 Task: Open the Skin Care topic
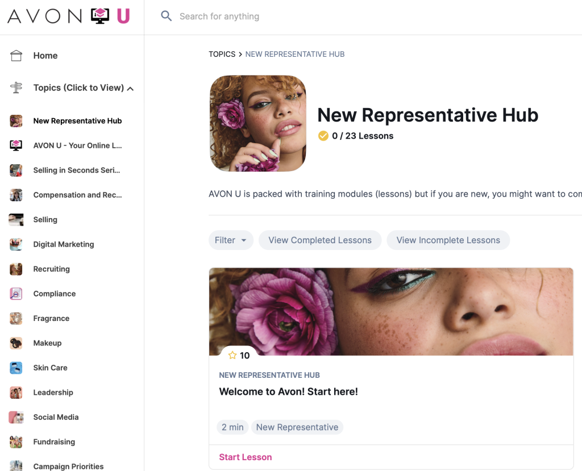pyautogui.click(x=51, y=368)
